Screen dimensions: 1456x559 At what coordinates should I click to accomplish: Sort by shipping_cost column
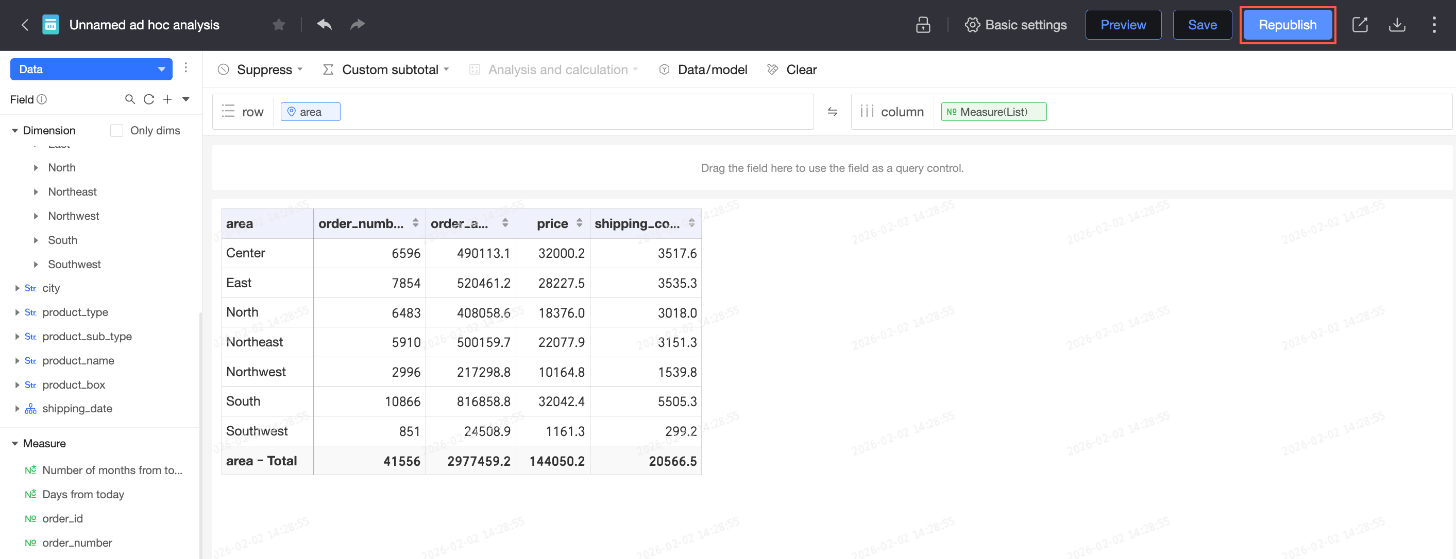pyautogui.click(x=692, y=223)
